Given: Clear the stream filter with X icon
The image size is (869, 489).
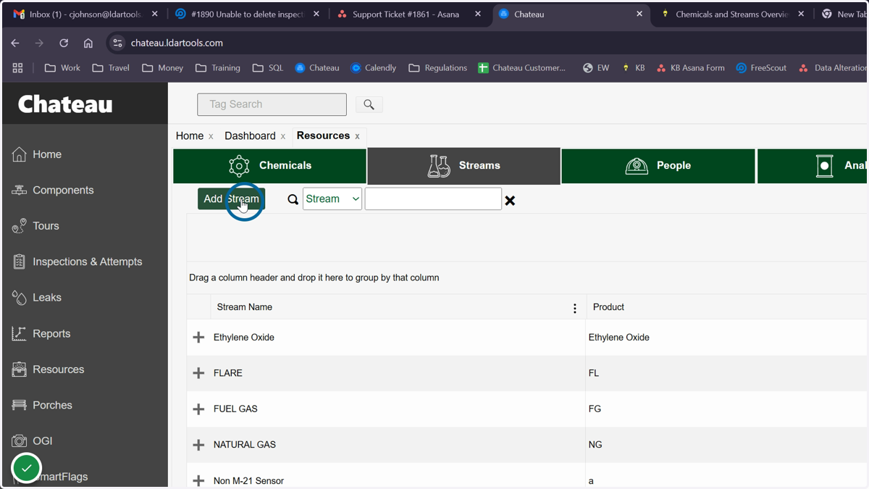Looking at the screenshot, I should coord(510,200).
